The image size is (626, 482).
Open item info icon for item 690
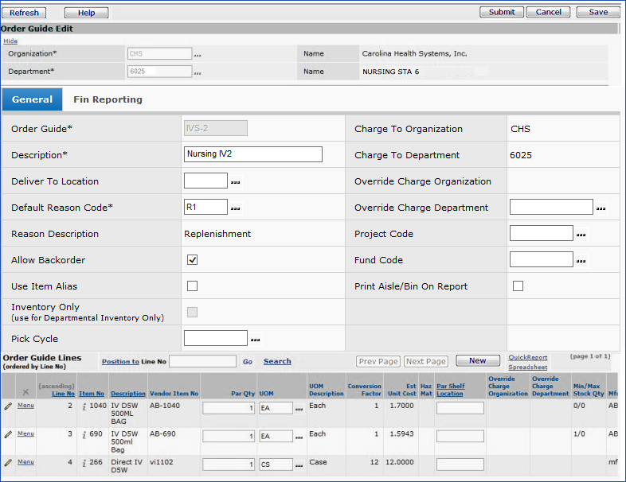click(x=84, y=434)
